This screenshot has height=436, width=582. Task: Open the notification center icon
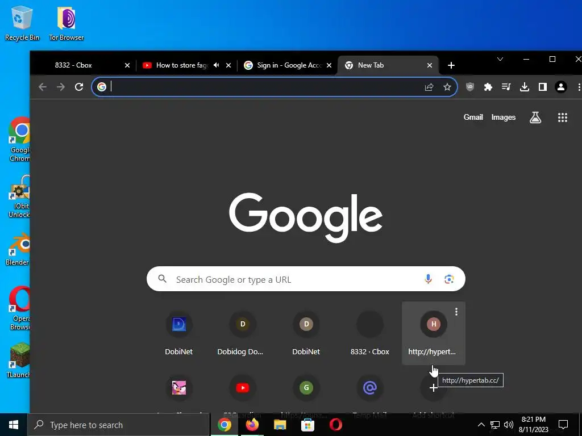point(563,425)
